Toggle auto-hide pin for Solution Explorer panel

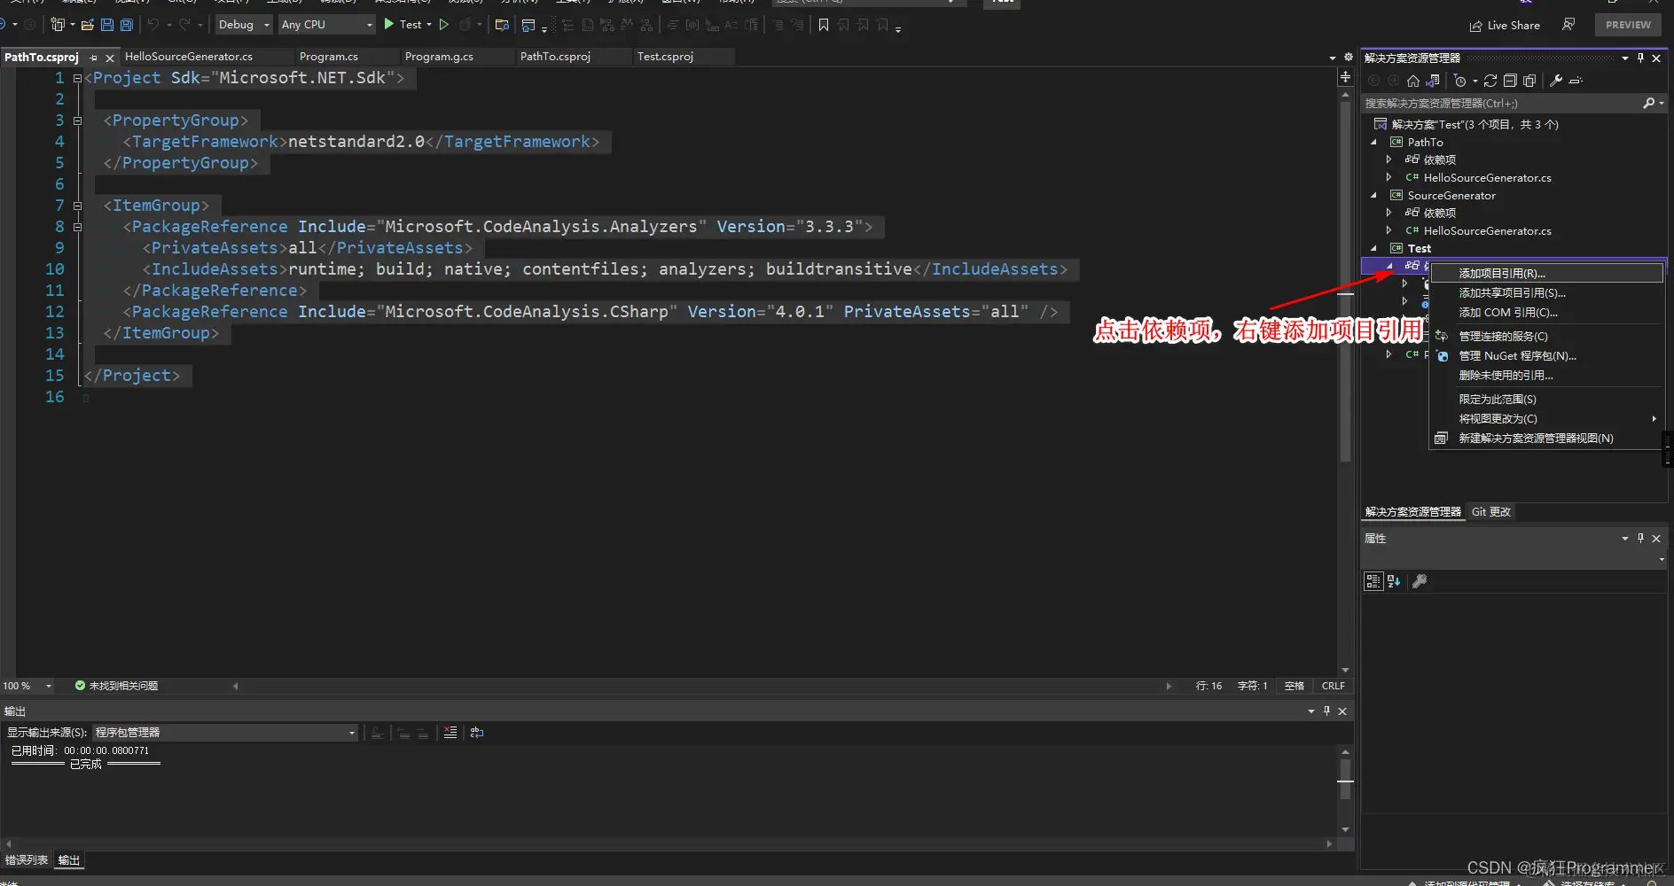pos(1640,58)
